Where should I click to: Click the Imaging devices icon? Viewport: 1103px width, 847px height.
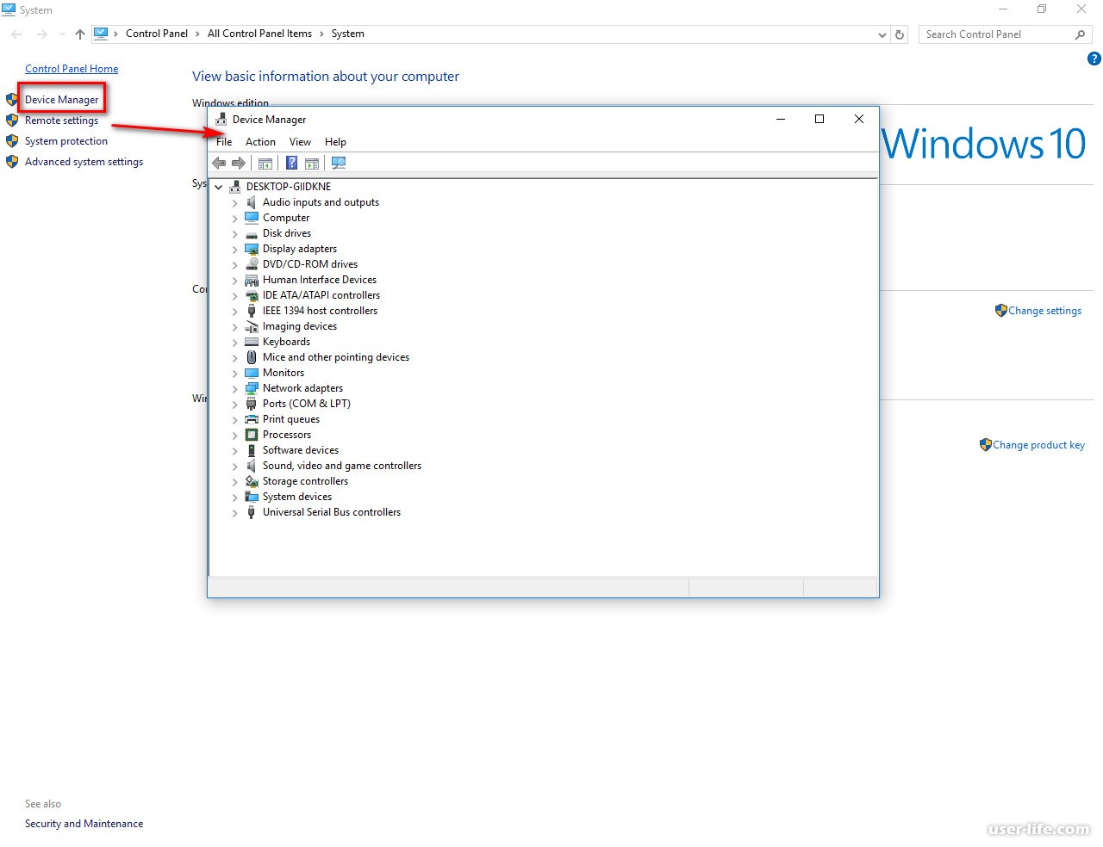tap(252, 326)
